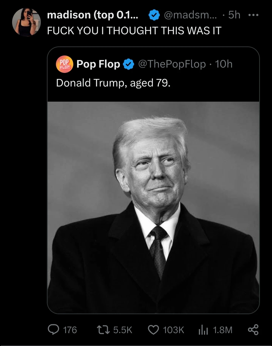Click the 10h quoted post timestamp
The image size is (272, 346).
(x=223, y=64)
